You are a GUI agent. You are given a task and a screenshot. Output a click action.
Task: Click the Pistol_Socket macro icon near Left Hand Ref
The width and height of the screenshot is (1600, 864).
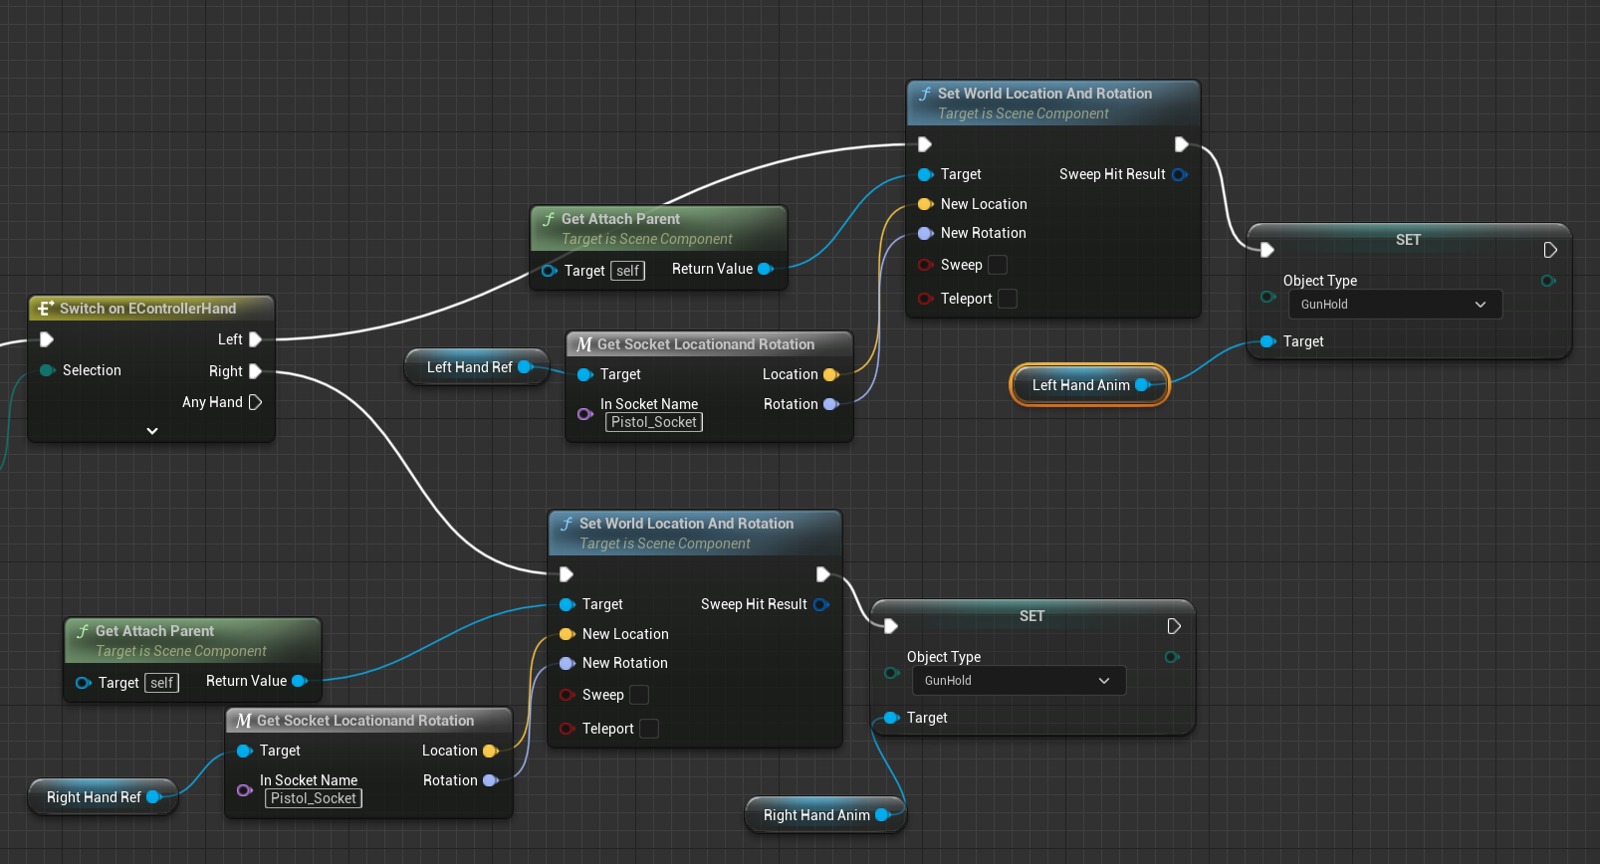tap(584, 344)
